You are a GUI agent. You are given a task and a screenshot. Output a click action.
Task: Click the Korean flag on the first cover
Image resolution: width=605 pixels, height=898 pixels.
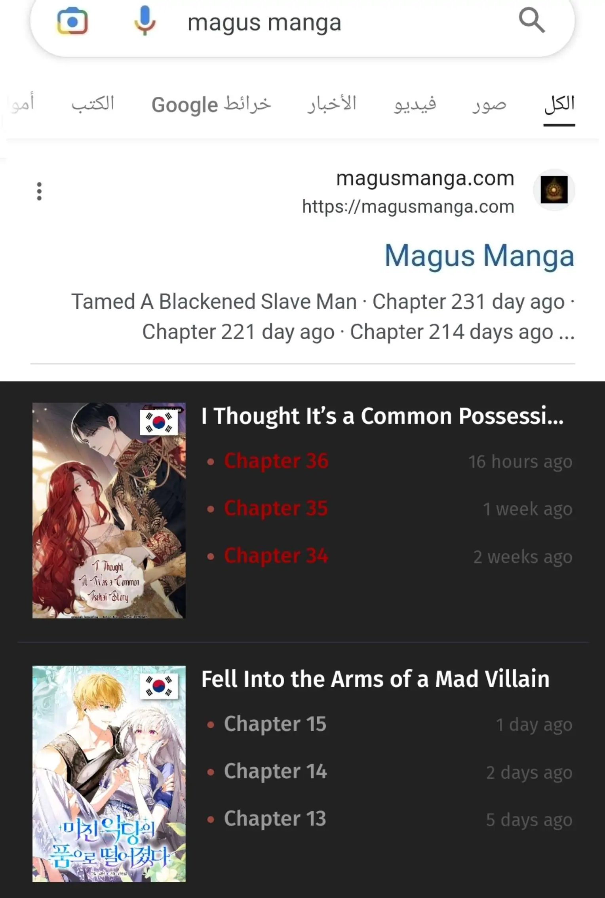(x=159, y=422)
